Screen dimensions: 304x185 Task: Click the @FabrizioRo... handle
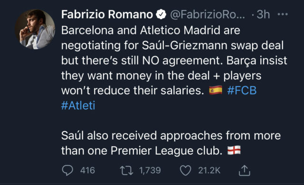tap(208, 15)
